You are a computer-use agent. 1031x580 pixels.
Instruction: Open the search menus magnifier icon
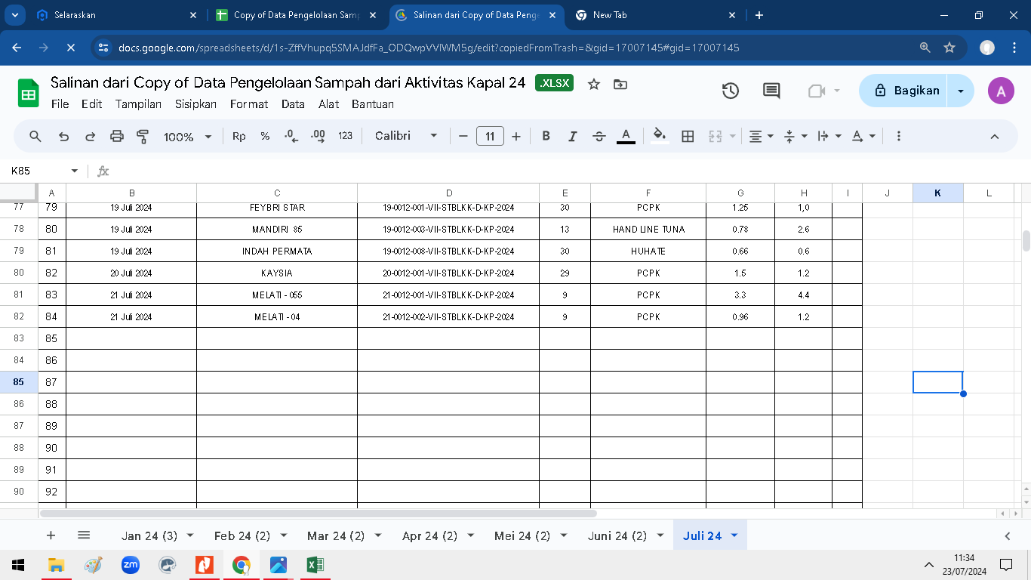click(x=35, y=137)
